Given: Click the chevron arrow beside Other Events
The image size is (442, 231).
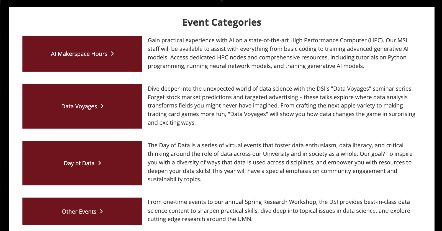Looking at the screenshot, I should click(101, 211).
